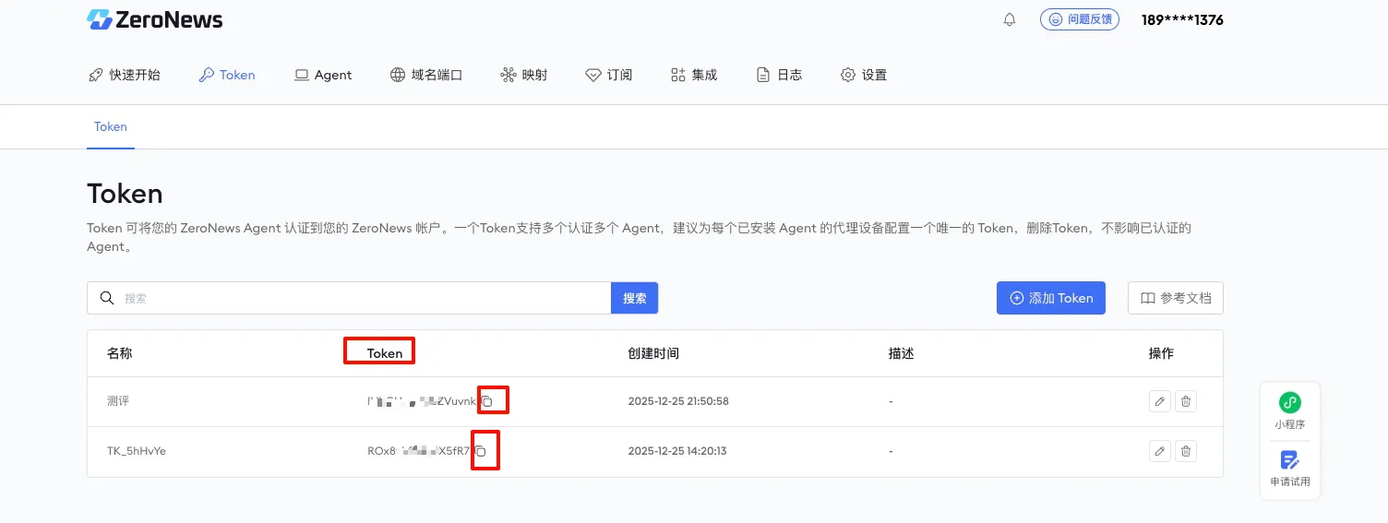Edit the TK_5hHvYe token

[x=1160, y=451]
